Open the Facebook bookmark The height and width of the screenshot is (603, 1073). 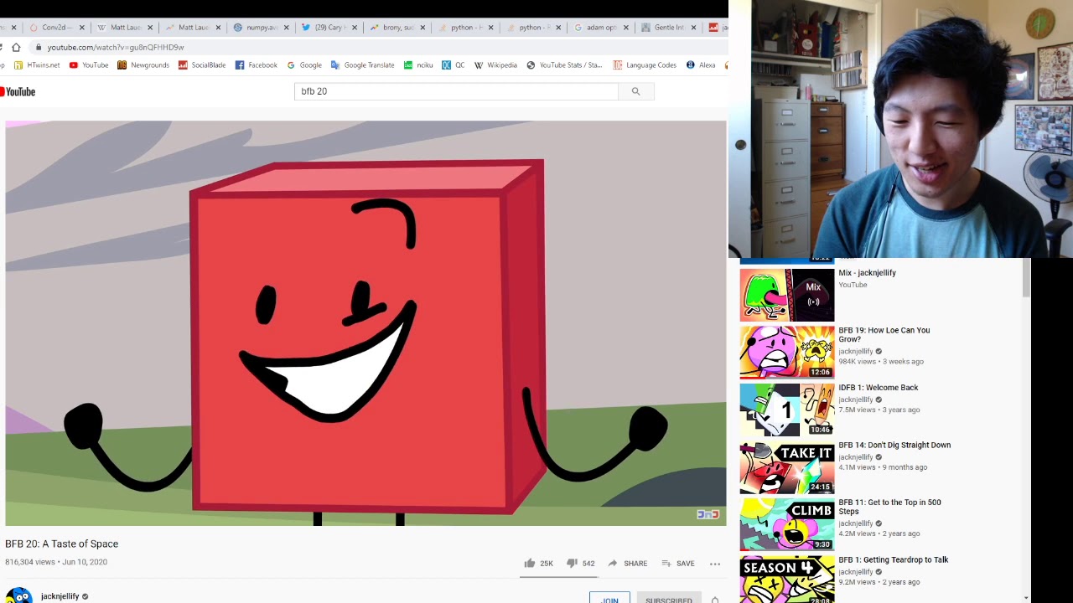[x=256, y=64]
